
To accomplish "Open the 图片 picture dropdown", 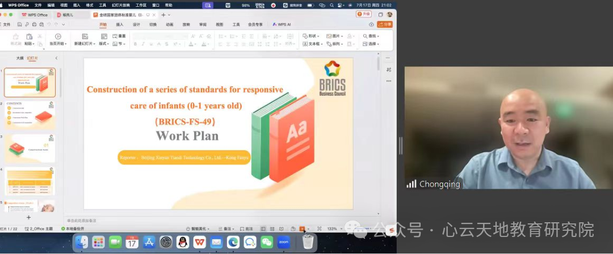I will 335,36.
